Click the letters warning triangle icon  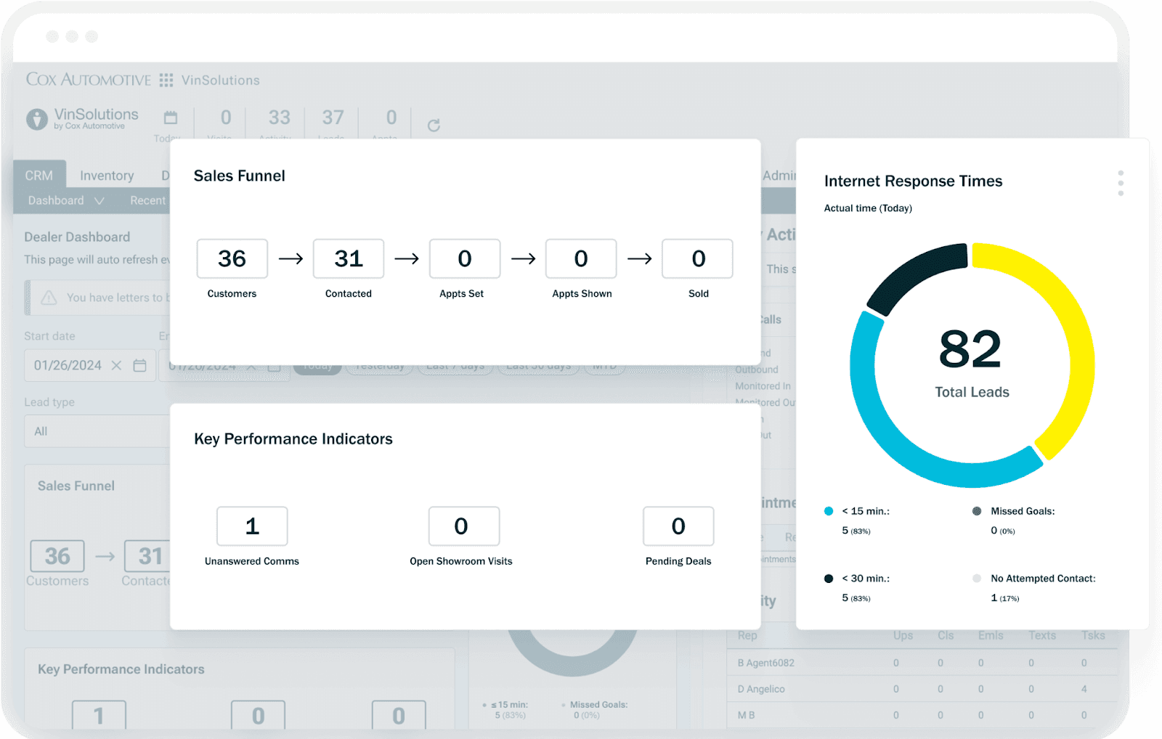click(x=49, y=298)
